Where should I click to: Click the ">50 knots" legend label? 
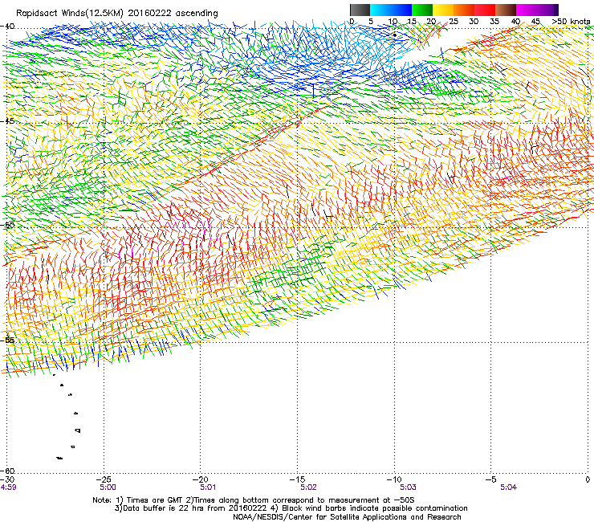click(x=571, y=22)
